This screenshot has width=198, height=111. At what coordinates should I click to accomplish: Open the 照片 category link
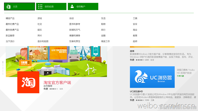tap(40, 36)
